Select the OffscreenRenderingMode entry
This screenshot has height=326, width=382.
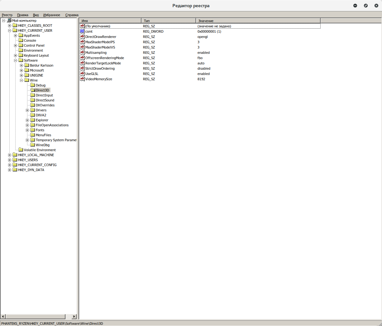click(x=104, y=58)
